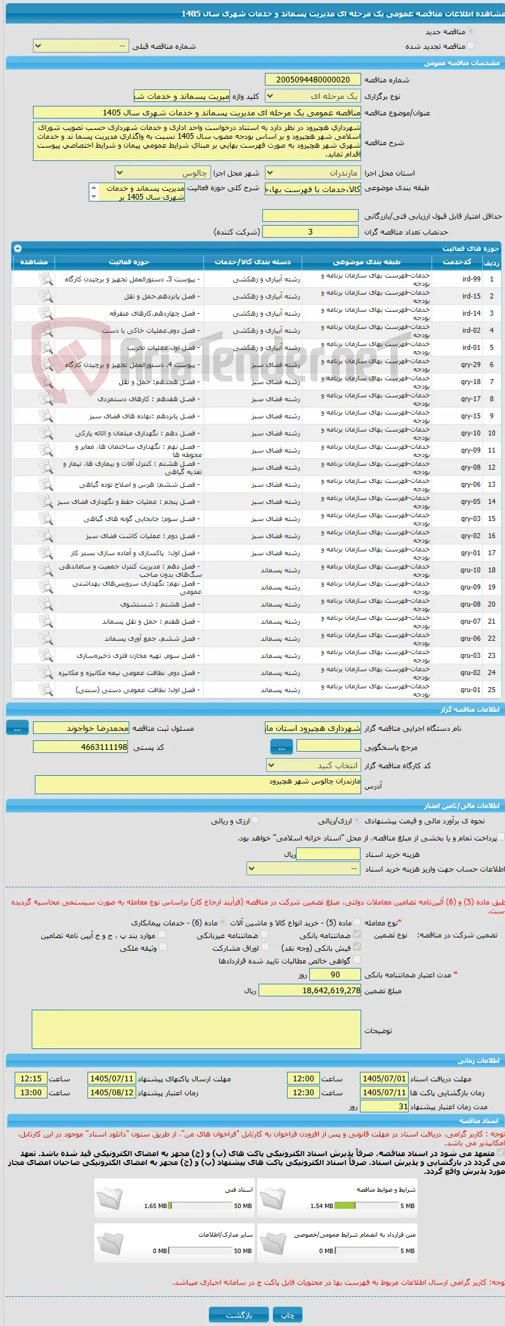
Task: Select ارزی و ریالی radio option
Action: pos(255,820)
